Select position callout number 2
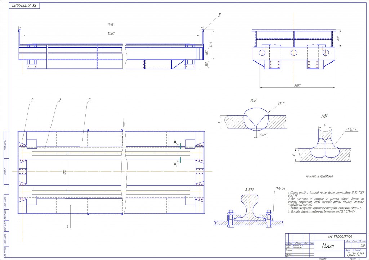This screenshot has height=260, width=369. [x=59, y=100]
